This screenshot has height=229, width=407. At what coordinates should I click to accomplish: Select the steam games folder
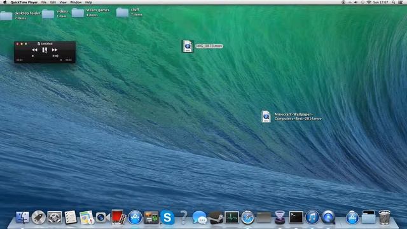(78, 12)
